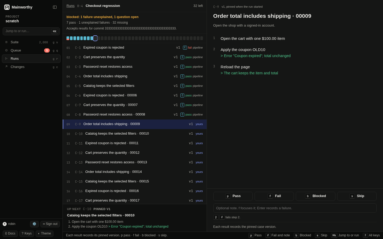Screen dimensions: 383x239
Task: Open the Docs link
Action: pos(10,233)
